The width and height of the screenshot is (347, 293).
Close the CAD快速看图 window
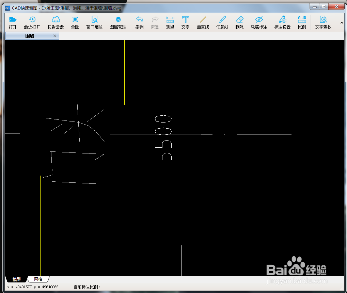[336, 6]
